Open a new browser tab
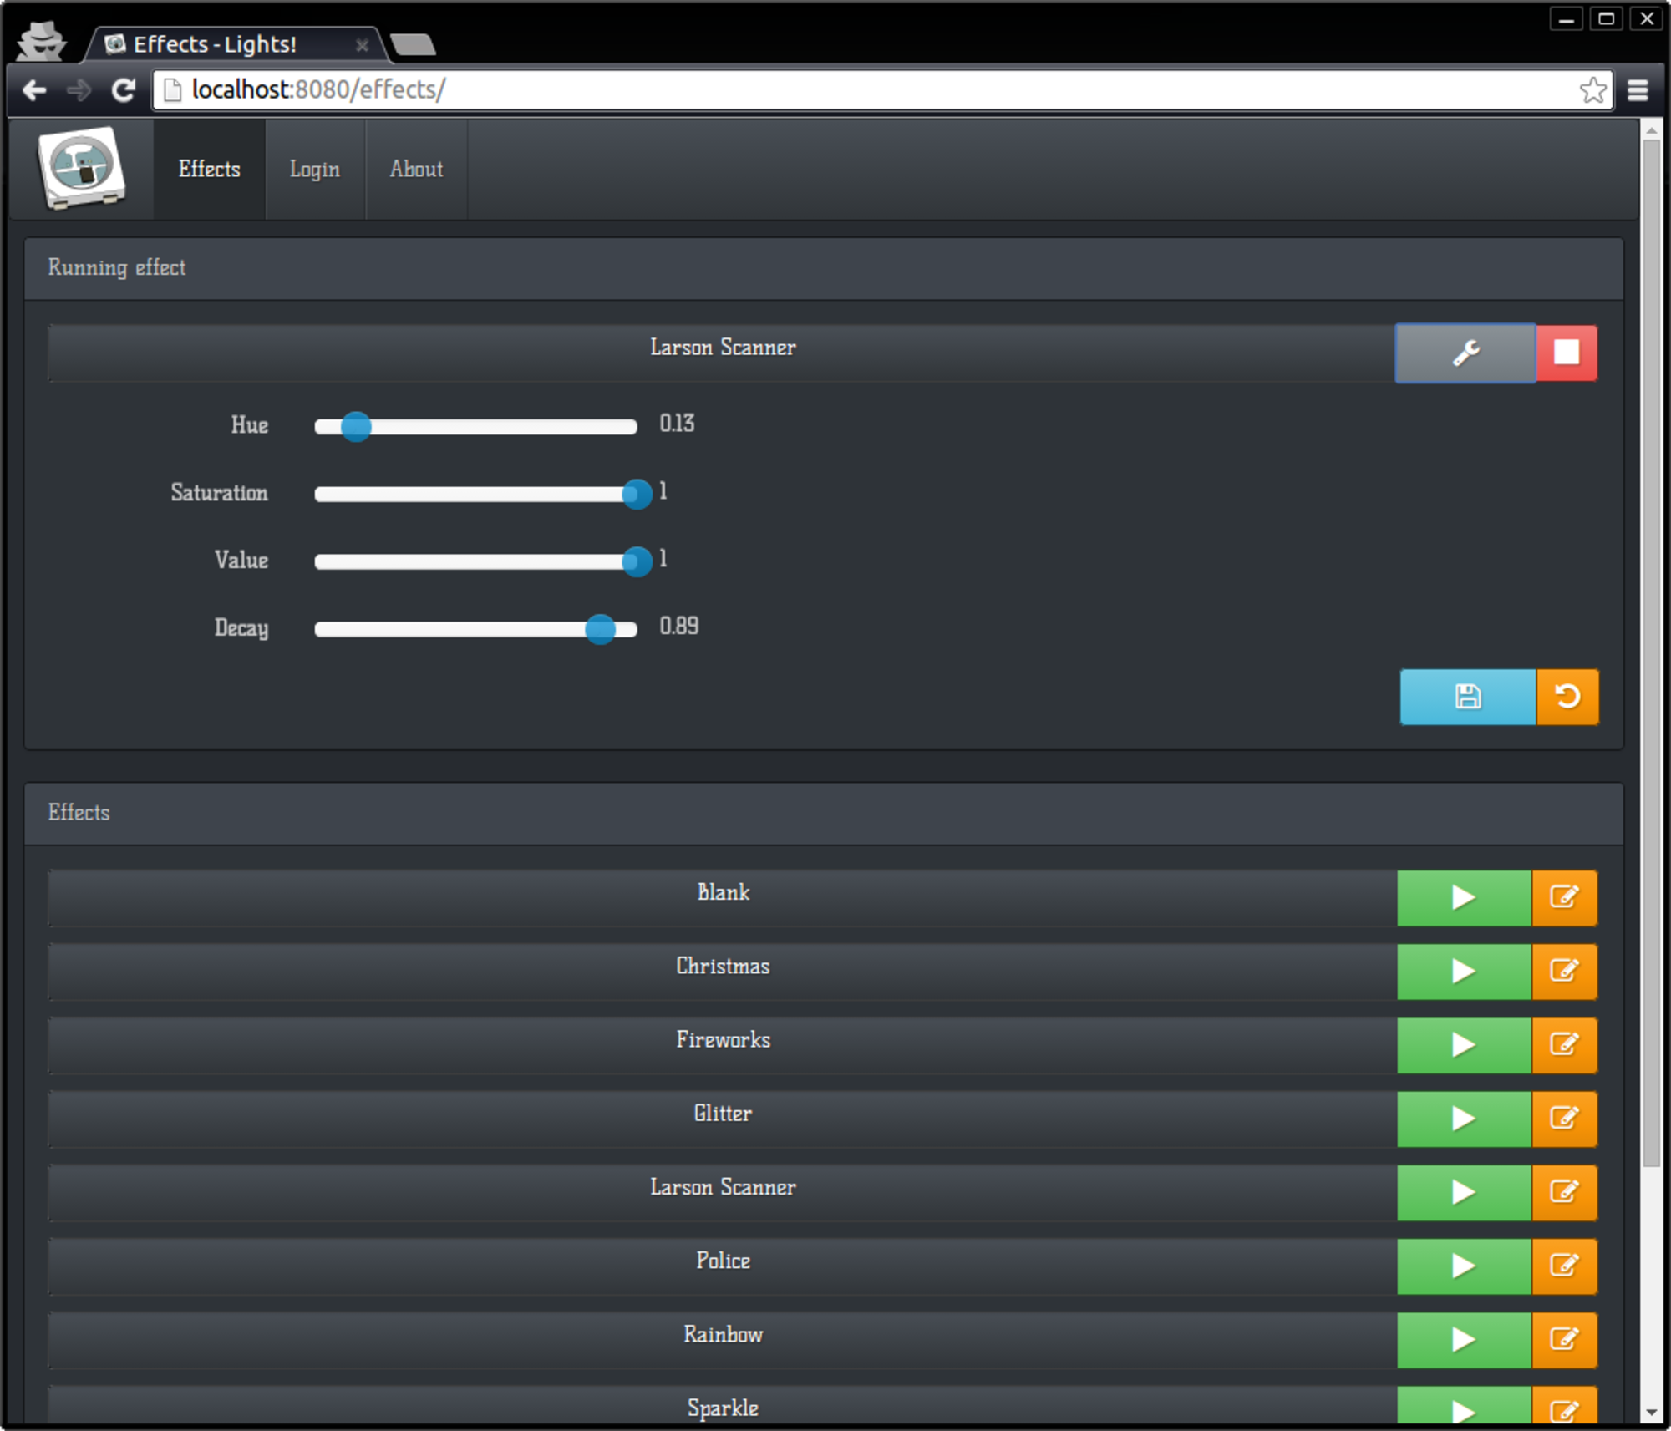Screen dimensions: 1671x1431 point(413,45)
